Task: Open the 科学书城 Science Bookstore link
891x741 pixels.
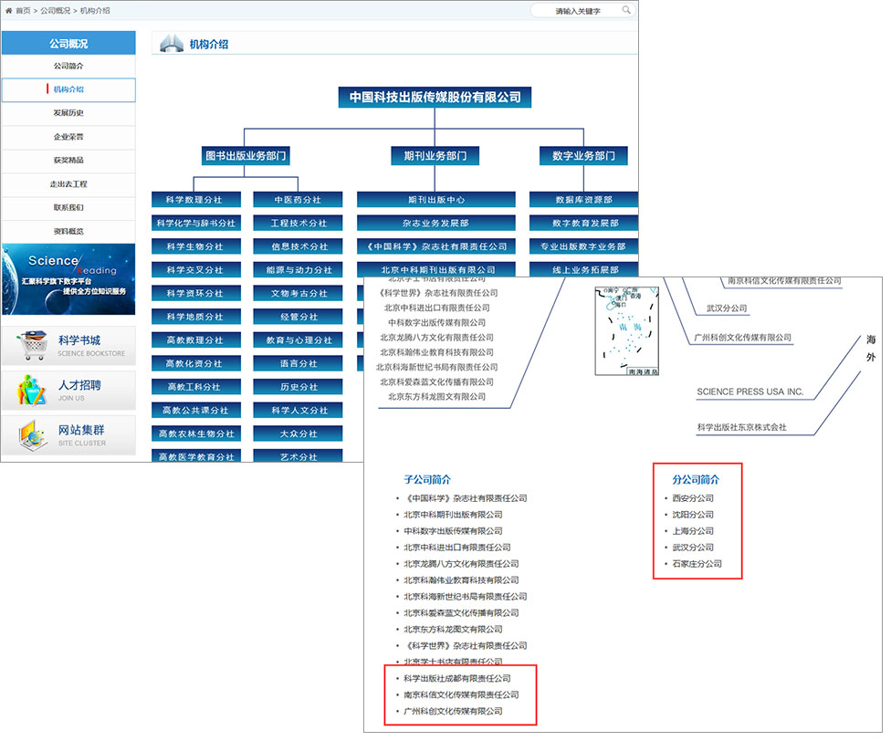Action: pyautogui.click(x=68, y=345)
